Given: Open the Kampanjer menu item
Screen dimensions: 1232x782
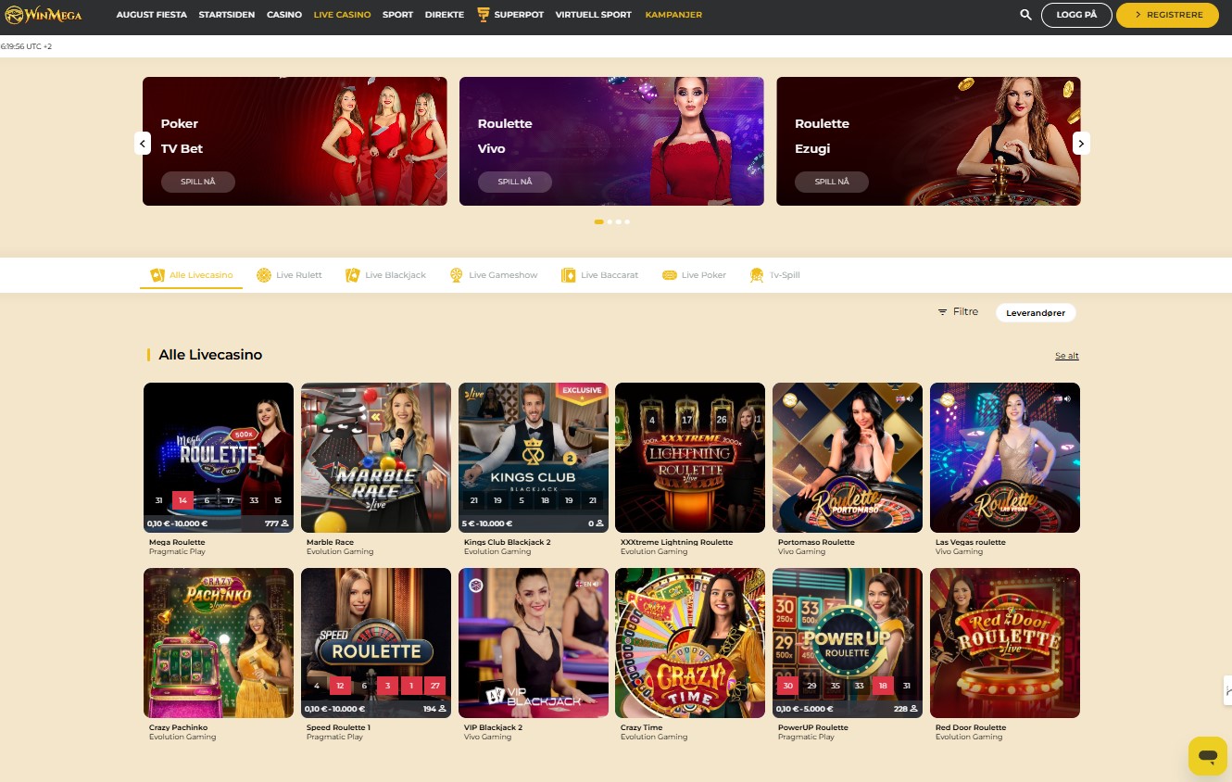Looking at the screenshot, I should point(673,15).
